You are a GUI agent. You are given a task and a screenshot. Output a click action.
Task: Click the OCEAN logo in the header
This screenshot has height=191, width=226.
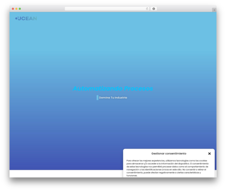pyautogui.click(x=26, y=19)
